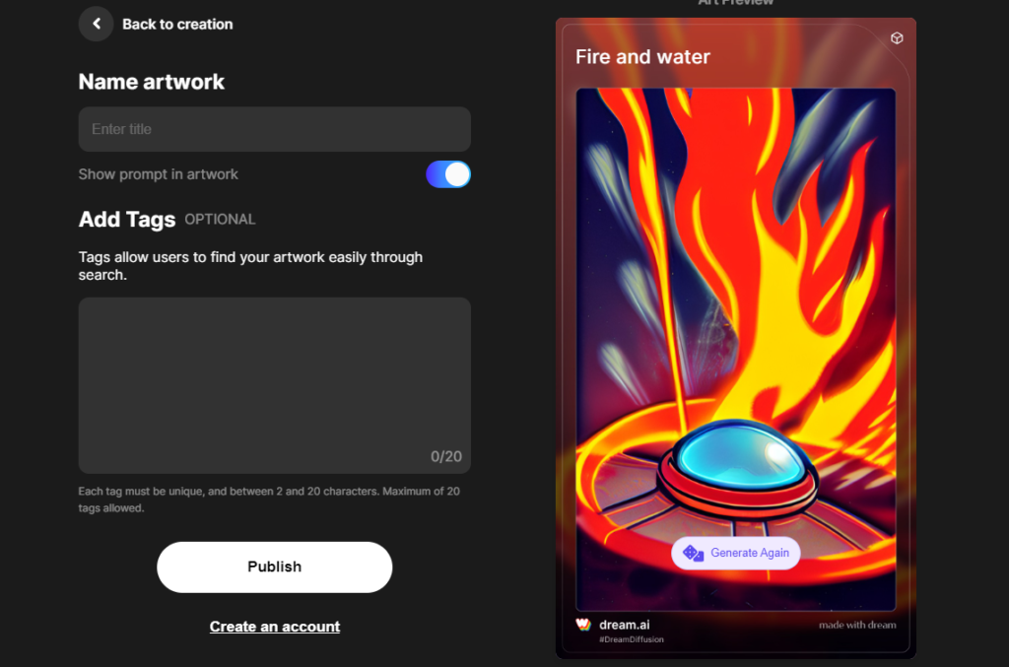Click the Back to creation label

coord(177,25)
